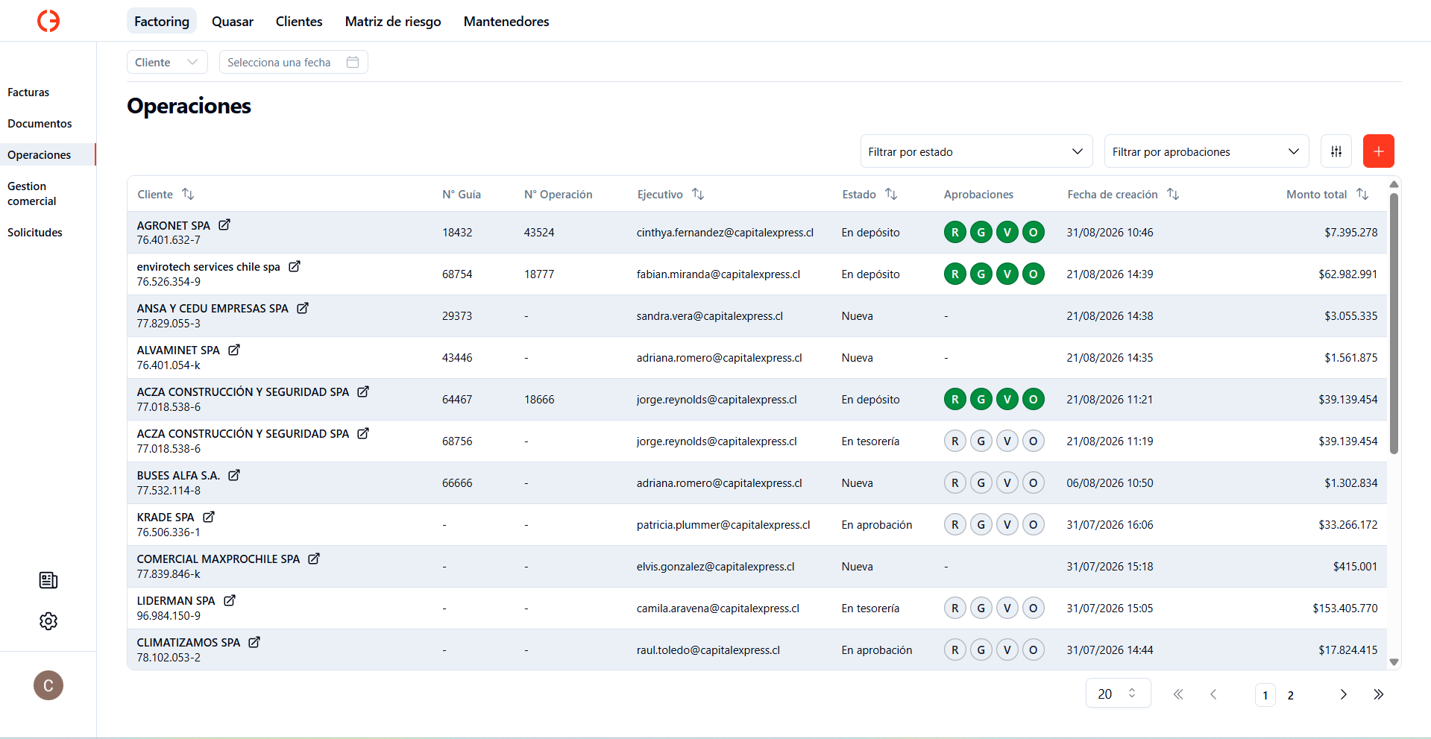Image resolution: width=1431 pixels, height=739 pixels.
Task: Sort table by Cliente column
Action: click(188, 194)
